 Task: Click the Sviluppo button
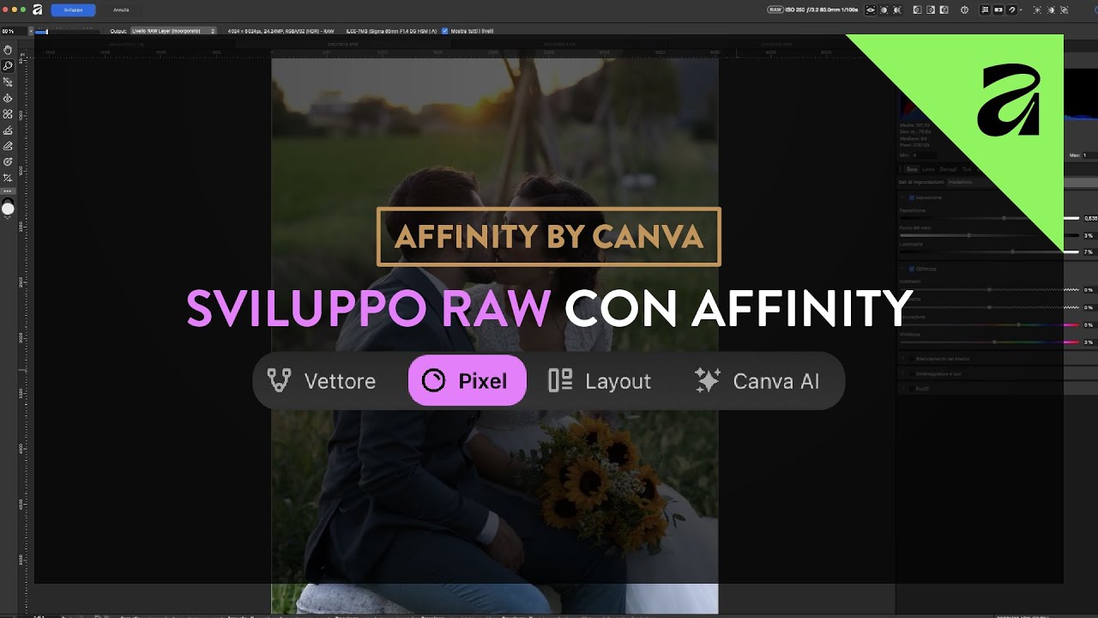click(x=74, y=9)
